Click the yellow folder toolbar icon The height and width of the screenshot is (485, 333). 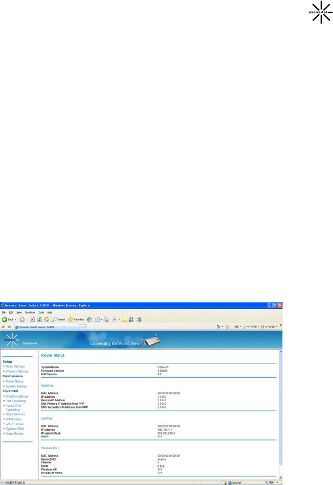tap(124, 319)
